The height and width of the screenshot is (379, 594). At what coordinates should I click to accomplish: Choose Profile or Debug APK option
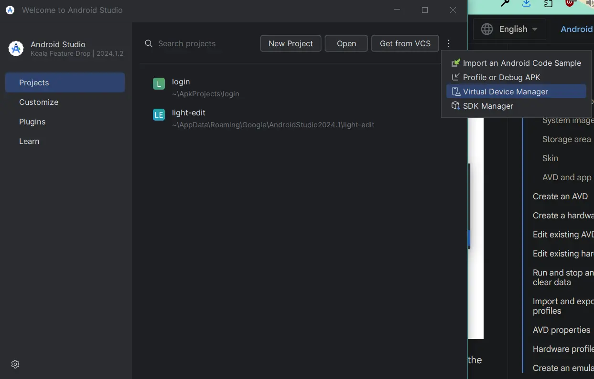pyautogui.click(x=501, y=77)
